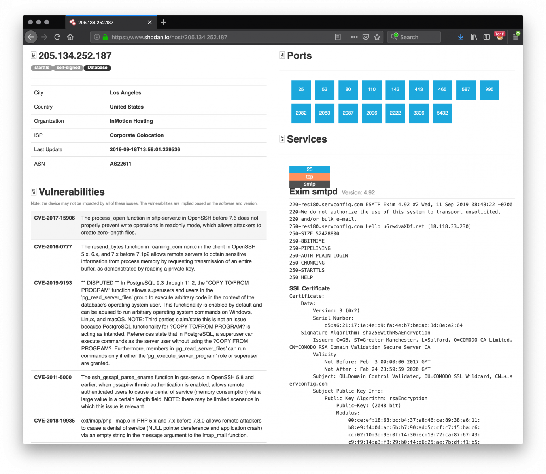Close the 205.134.252.187 tab
546x474 pixels.
tap(150, 23)
